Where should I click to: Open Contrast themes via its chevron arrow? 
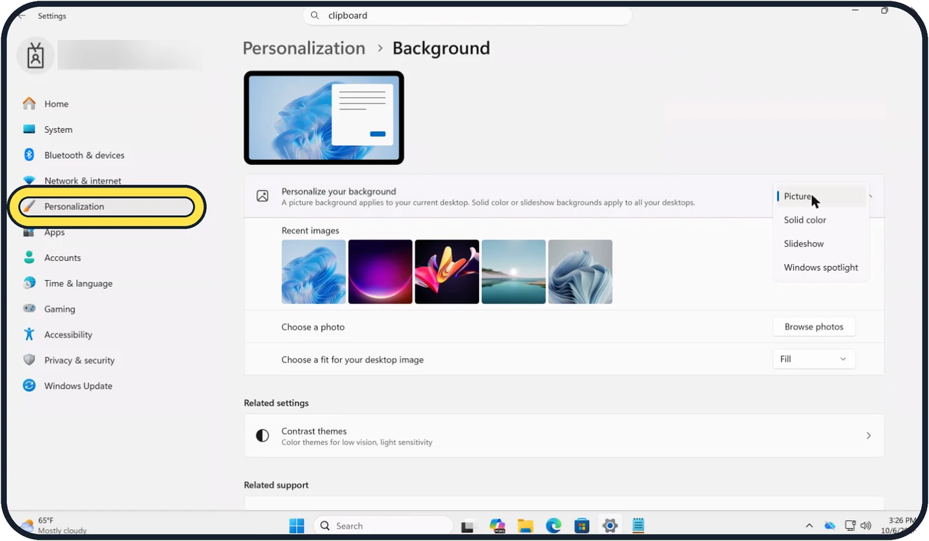pyautogui.click(x=868, y=436)
